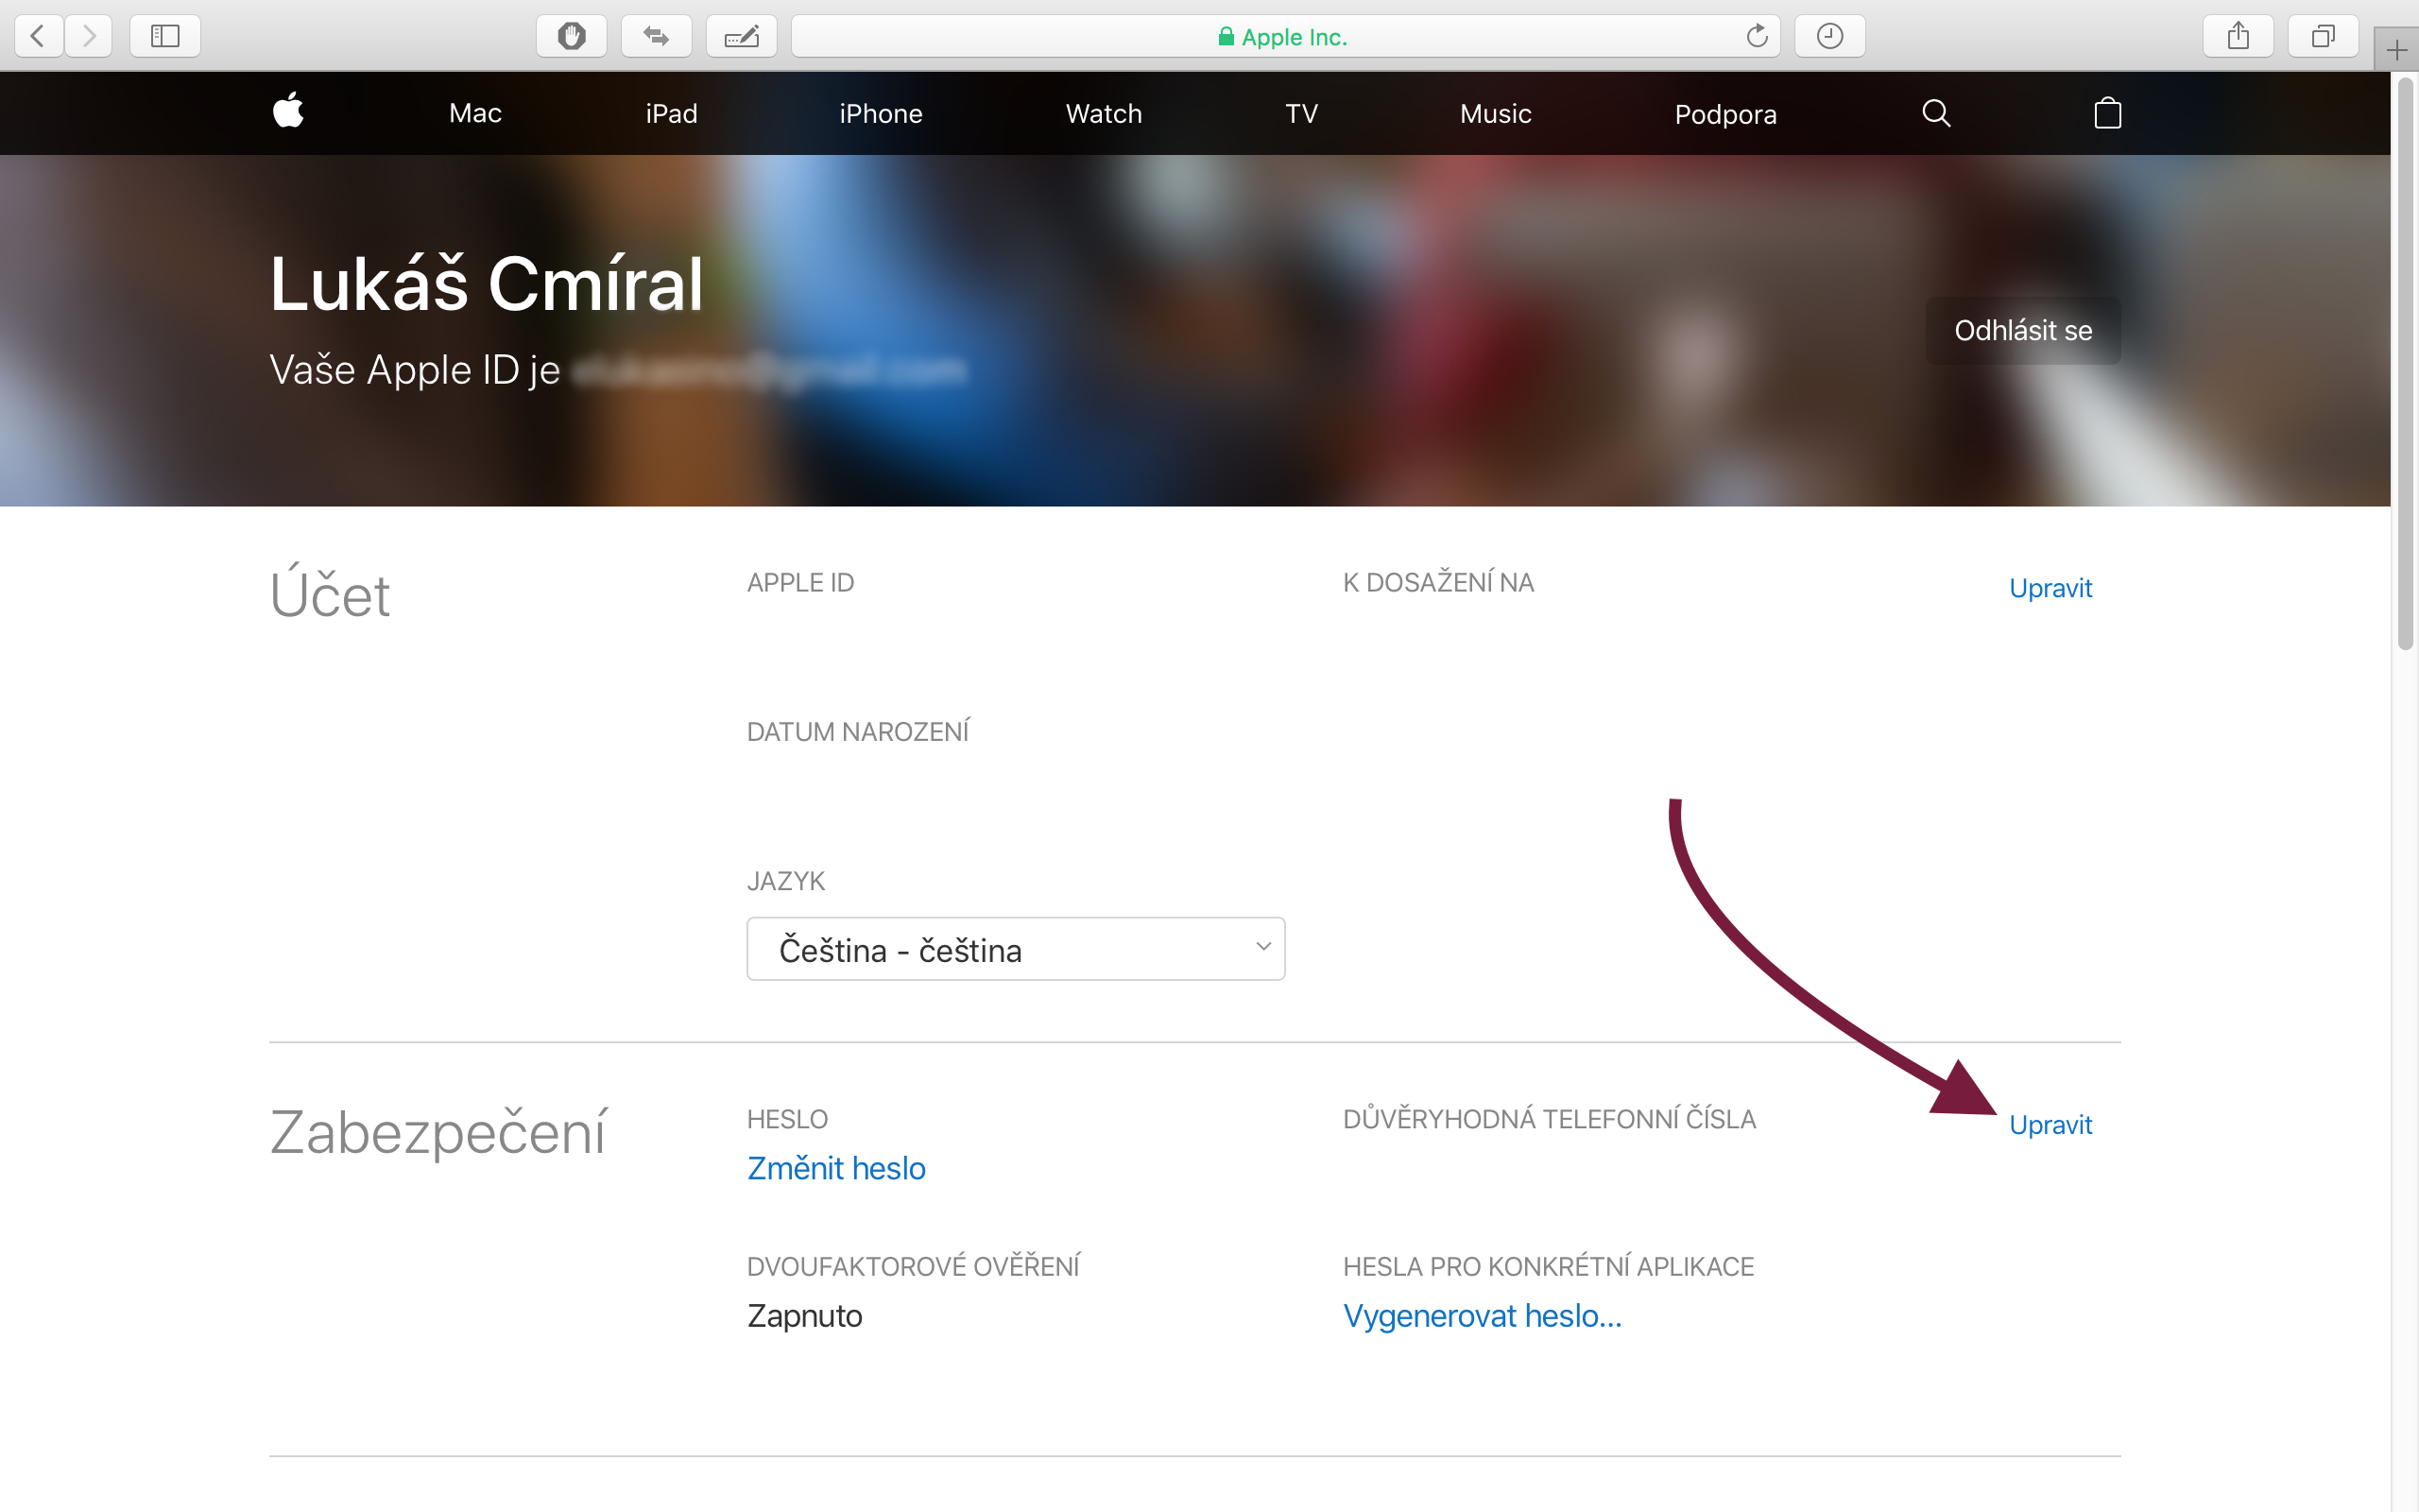Click the Apple logo in navigation
The width and height of the screenshot is (2419, 1512).
point(288,111)
